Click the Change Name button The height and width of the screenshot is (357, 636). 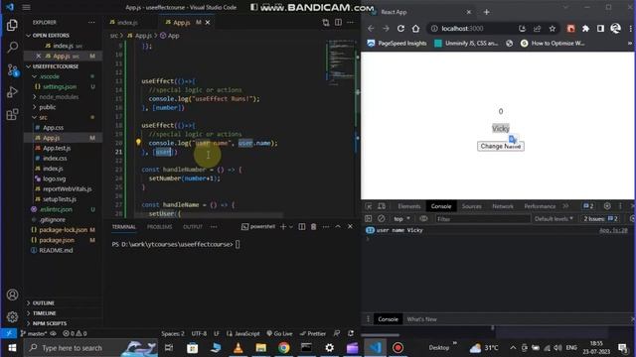501,146
